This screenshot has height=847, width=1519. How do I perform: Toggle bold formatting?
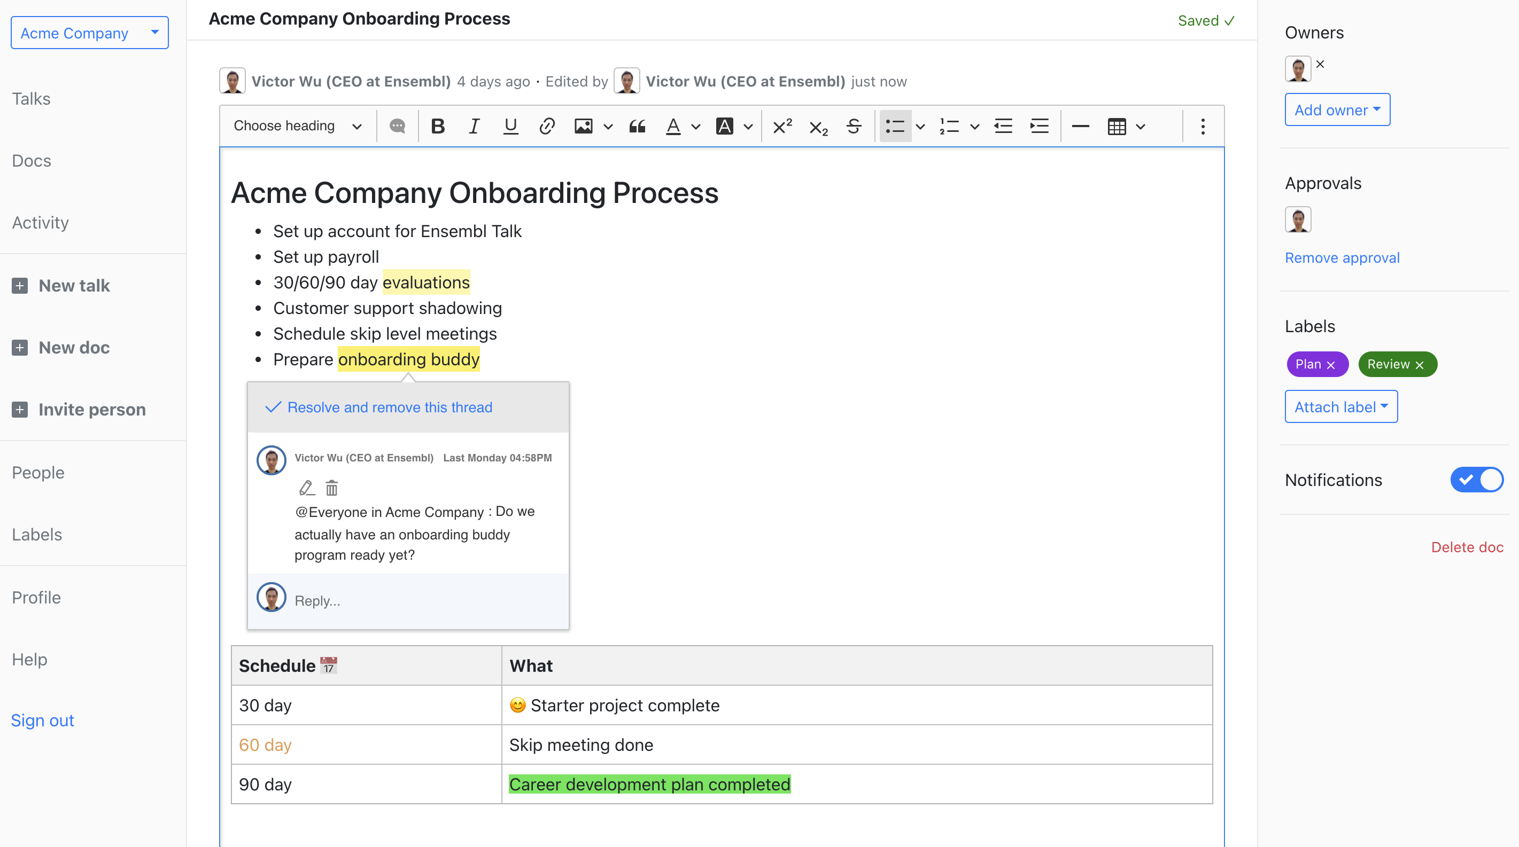[438, 126]
